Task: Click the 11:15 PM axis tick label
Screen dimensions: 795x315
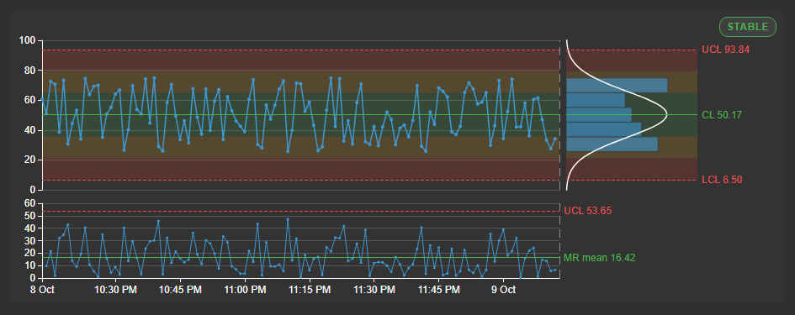Action: click(310, 290)
